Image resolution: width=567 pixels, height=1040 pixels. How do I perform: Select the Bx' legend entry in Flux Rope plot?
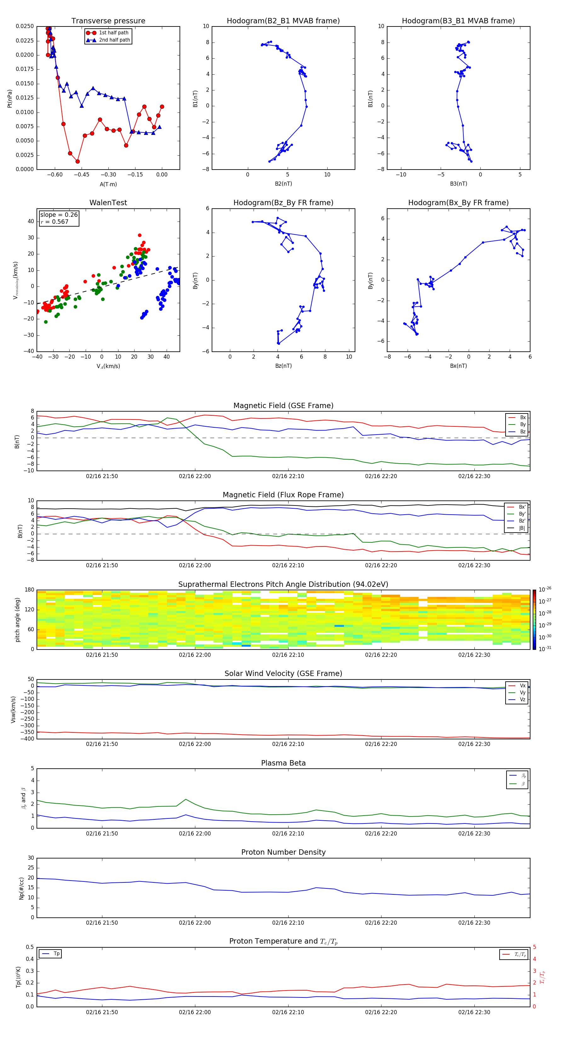click(517, 507)
